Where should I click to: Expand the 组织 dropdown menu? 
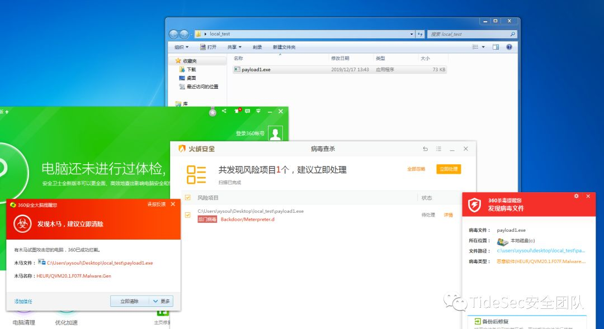pyautogui.click(x=181, y=47)
